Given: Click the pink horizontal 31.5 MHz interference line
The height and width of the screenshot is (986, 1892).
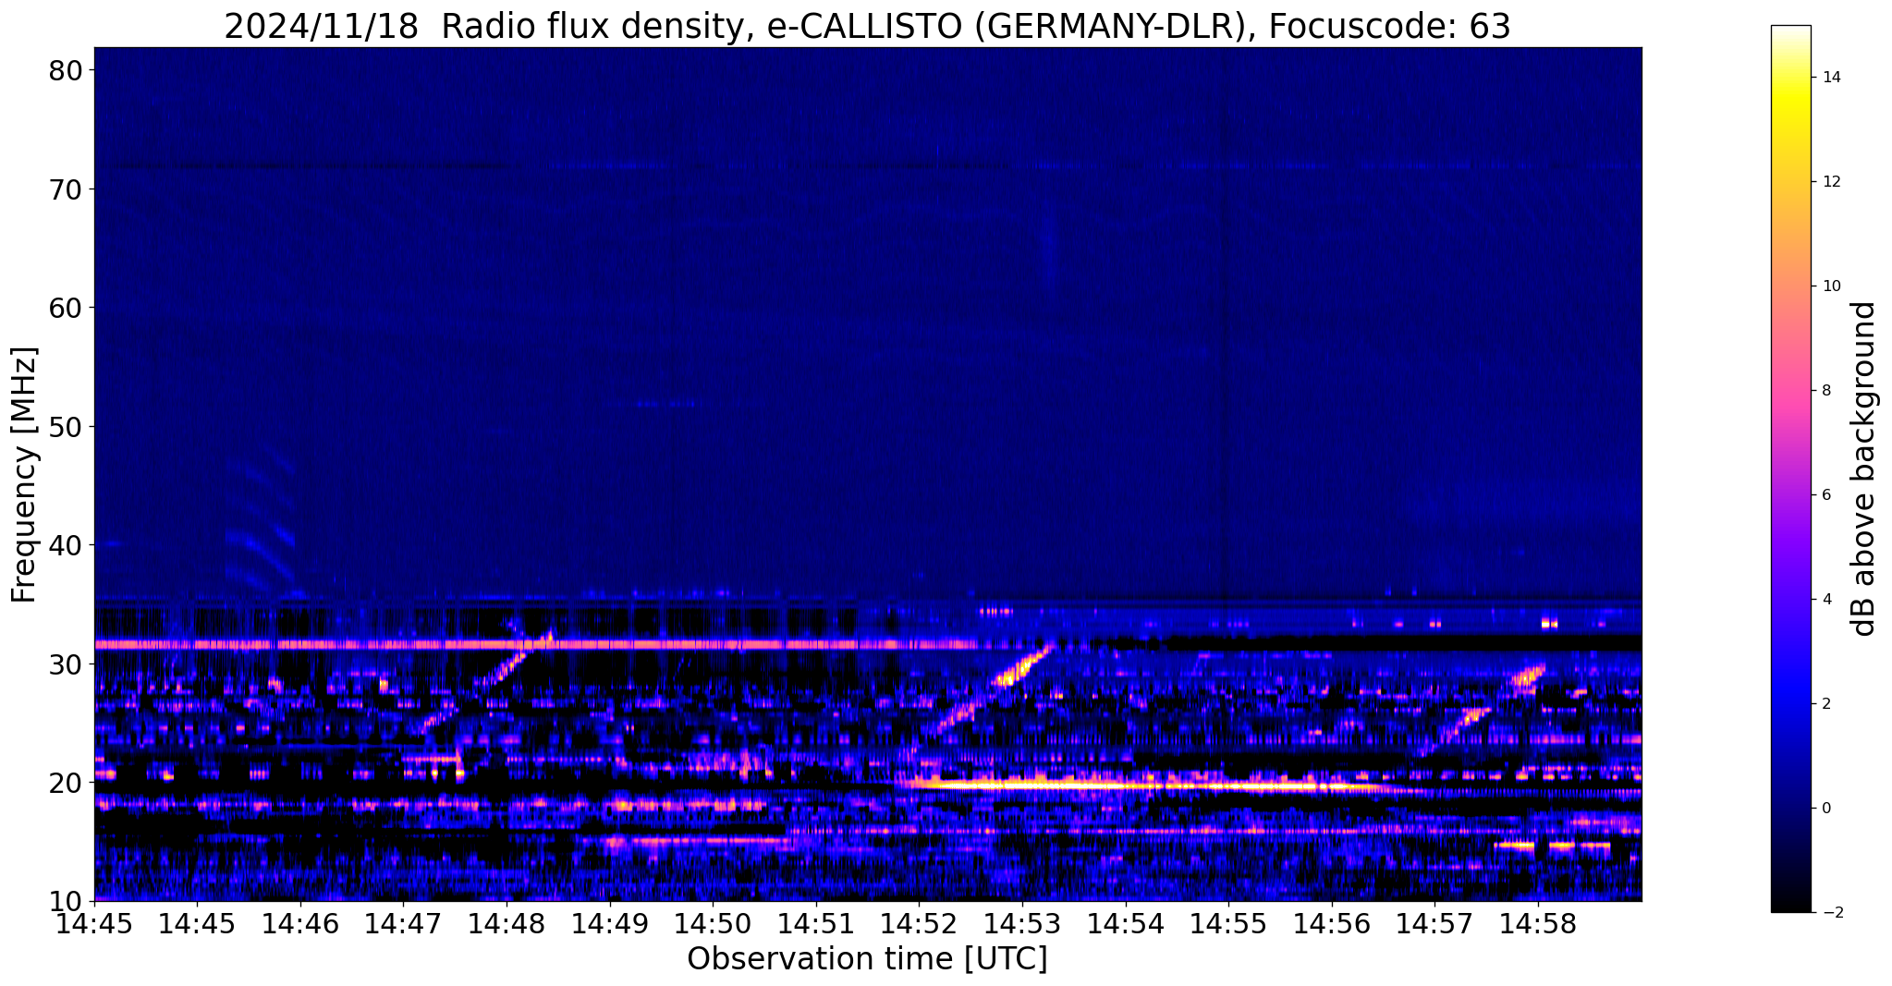Looking at the screenshot, I should click(x=536, y=644).
